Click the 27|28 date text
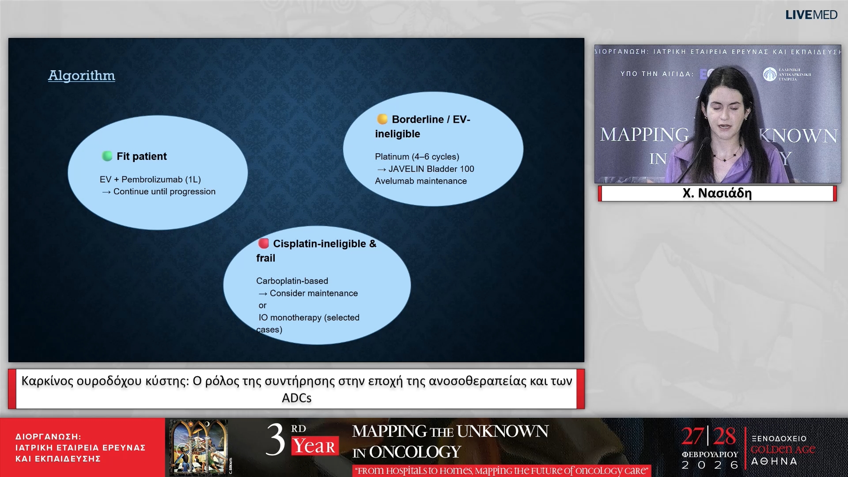Screen dimensions: 848x477 [x=708, y=437]
